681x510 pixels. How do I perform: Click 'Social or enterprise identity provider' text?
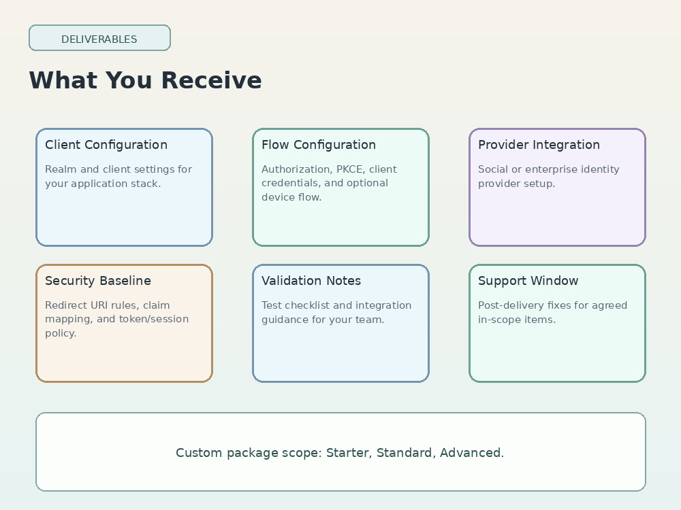click(x=548, y=176)
